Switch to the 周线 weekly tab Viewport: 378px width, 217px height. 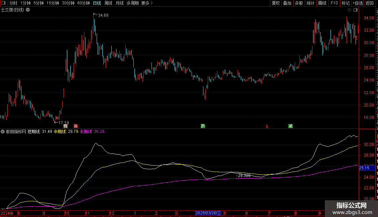tap(108, 3)
